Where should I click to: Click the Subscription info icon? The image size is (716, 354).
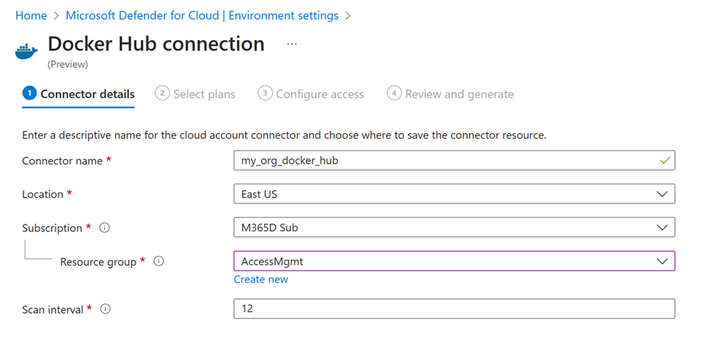(x=105, y=228)
